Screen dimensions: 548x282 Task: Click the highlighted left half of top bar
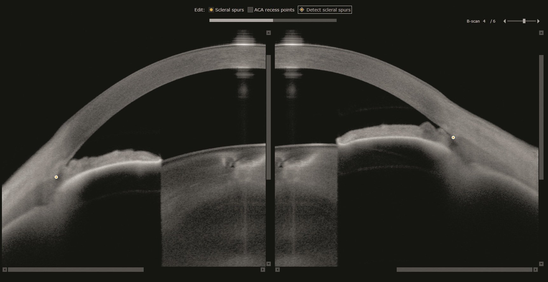tap(241, 20)
